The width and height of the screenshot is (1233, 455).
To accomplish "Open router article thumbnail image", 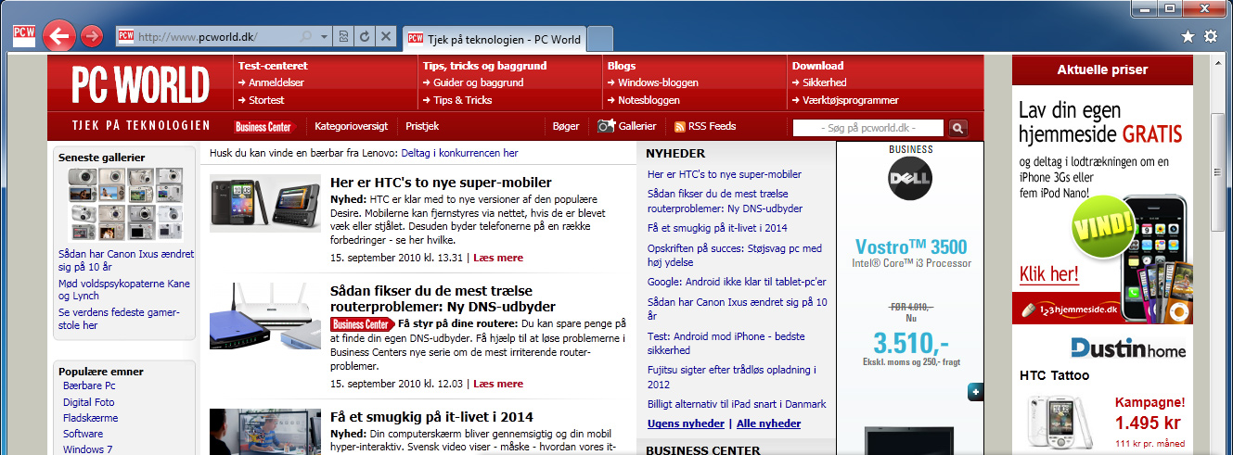I will (x=265, y=314).
